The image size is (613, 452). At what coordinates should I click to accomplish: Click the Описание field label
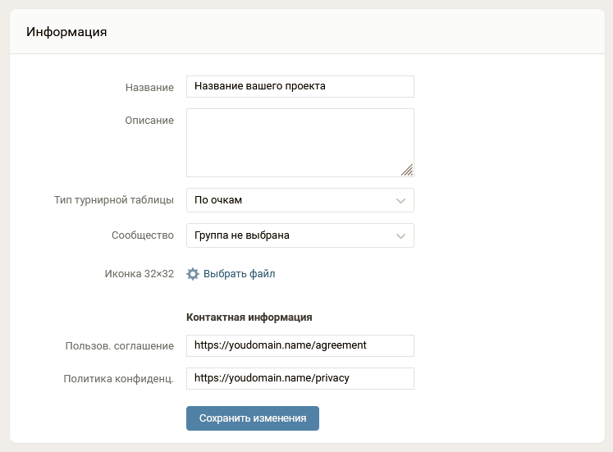(149, 121)
